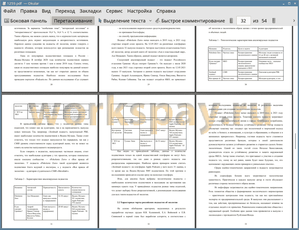
Task: Click the vertical scrollbar handle on the right
Action: [295, 141]
